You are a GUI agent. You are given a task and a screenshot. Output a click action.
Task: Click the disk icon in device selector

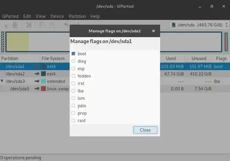174,25
